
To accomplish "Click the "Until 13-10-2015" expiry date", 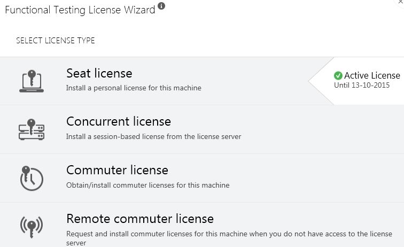I will tap(362, 86).
